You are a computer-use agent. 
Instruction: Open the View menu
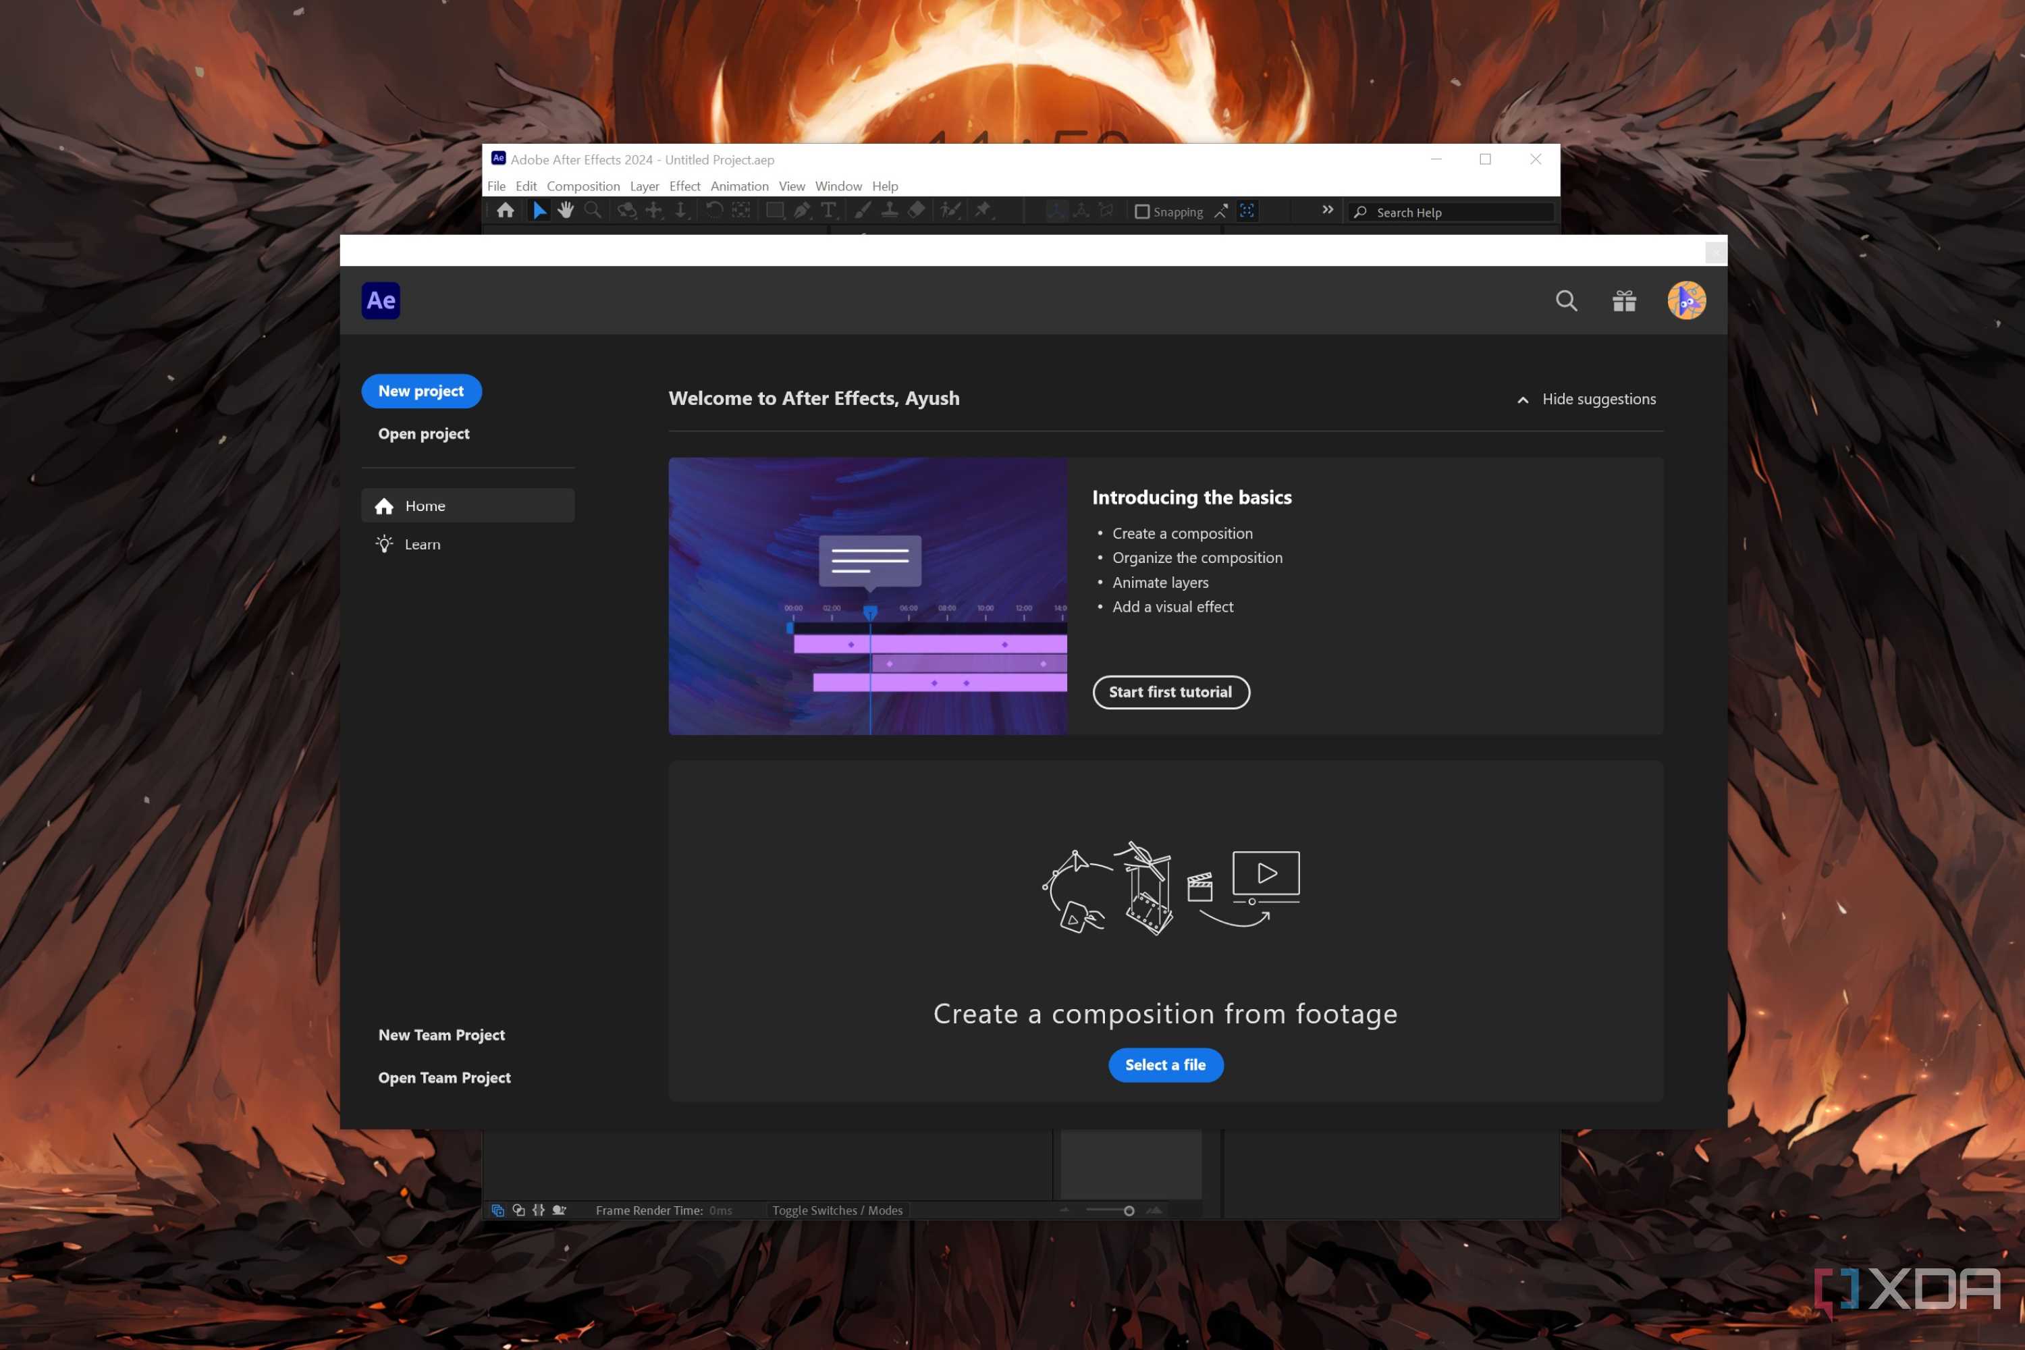[791, 186]
